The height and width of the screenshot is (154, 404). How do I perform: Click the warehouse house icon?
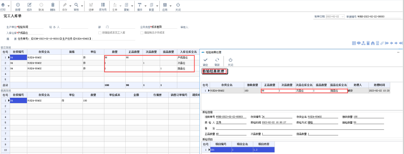pos(373,43)
